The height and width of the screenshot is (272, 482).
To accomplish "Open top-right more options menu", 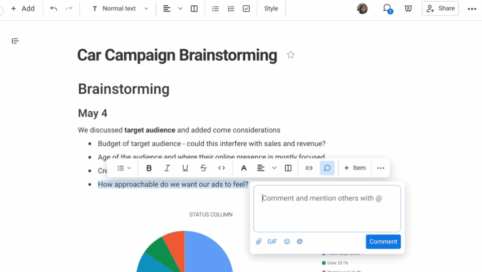I will click(472, 9).
